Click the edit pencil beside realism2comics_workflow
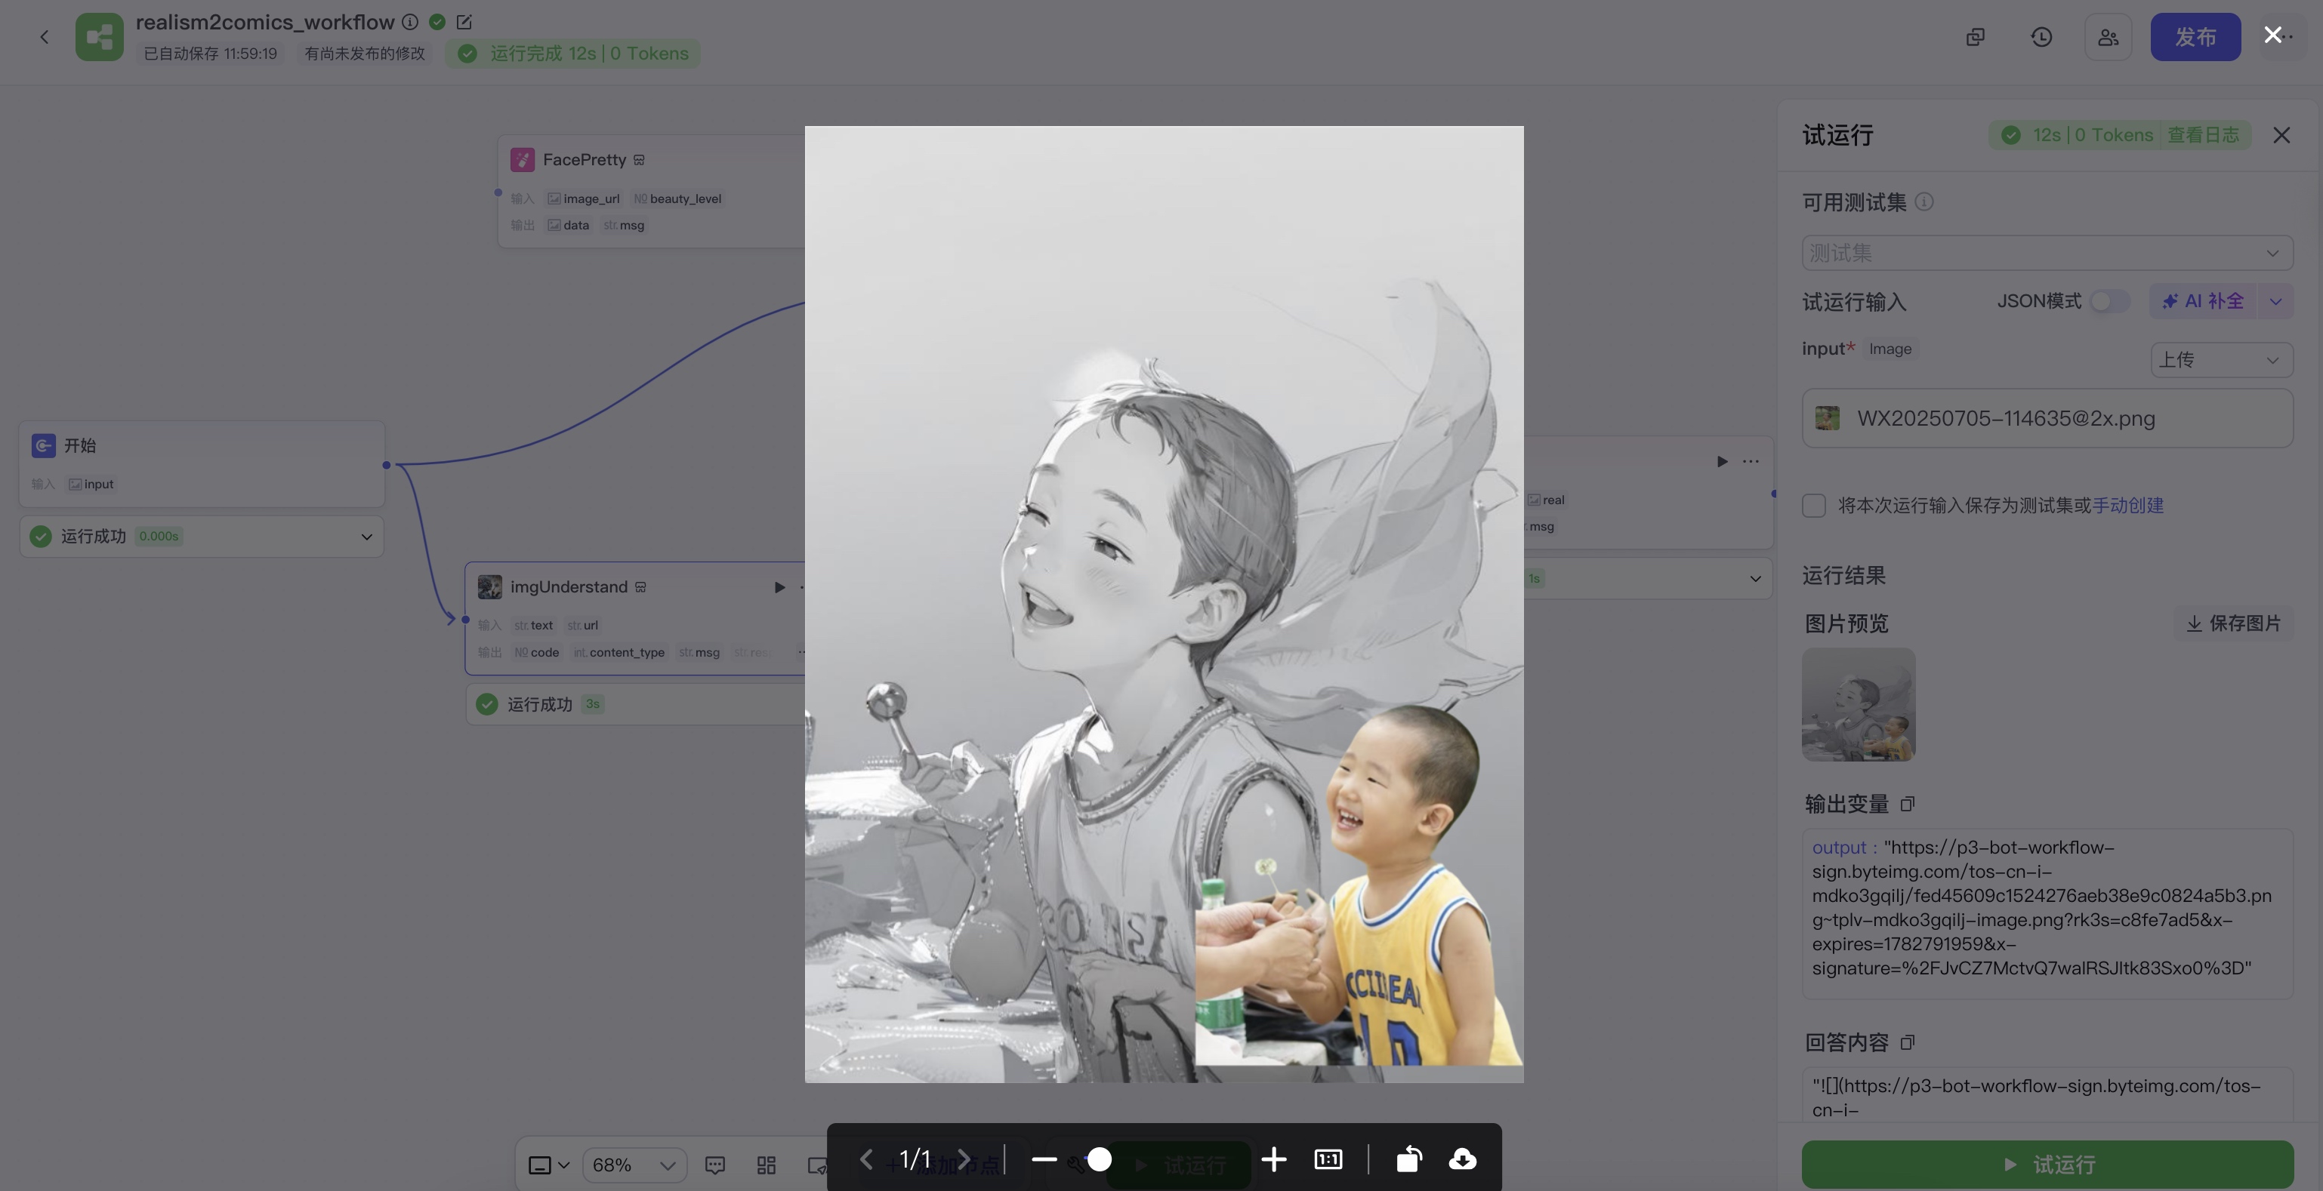 click(x=464, y=22)
